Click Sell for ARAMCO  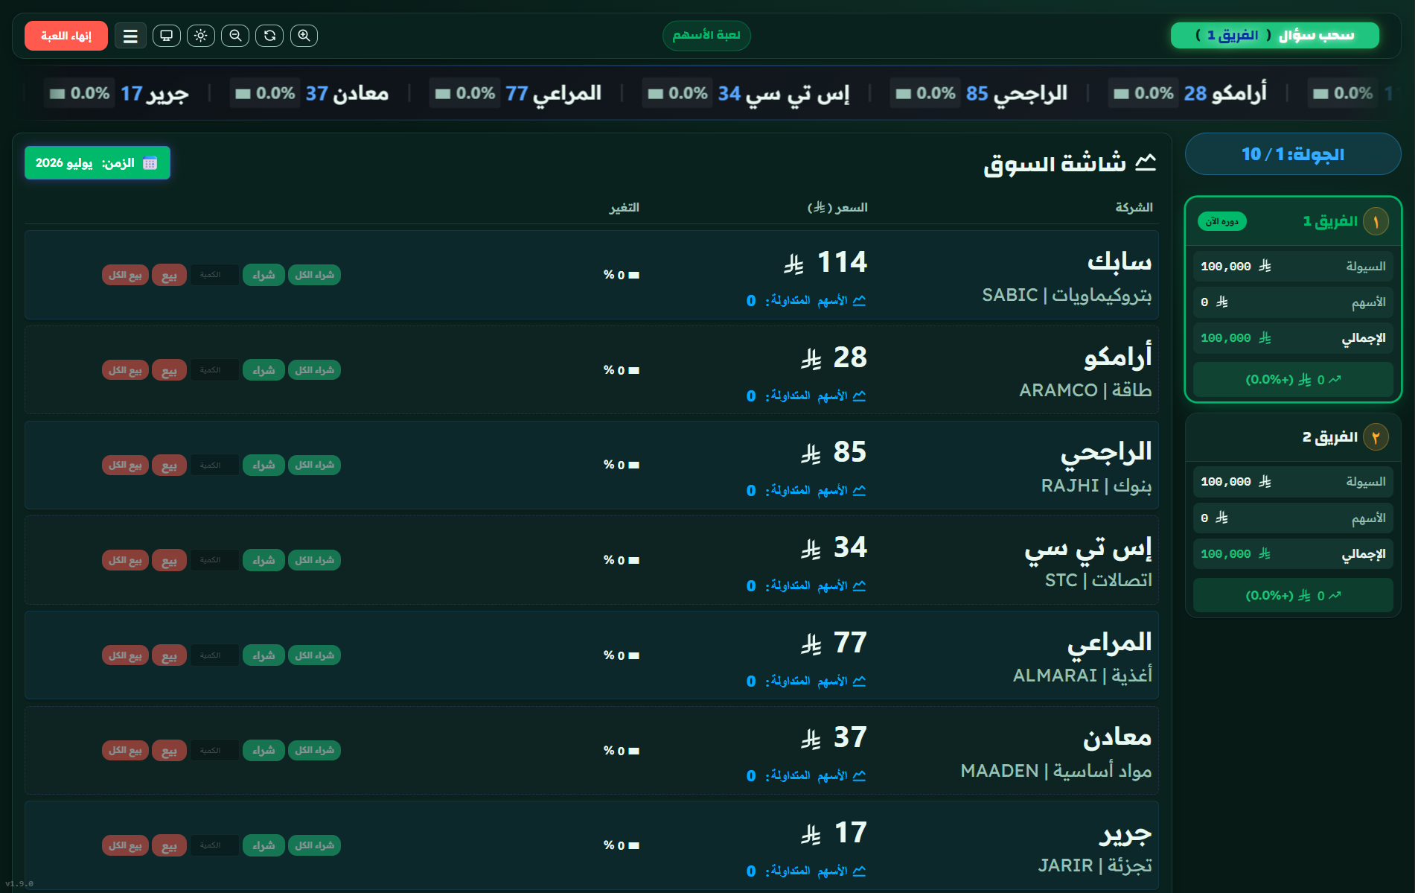coord(169,370)
